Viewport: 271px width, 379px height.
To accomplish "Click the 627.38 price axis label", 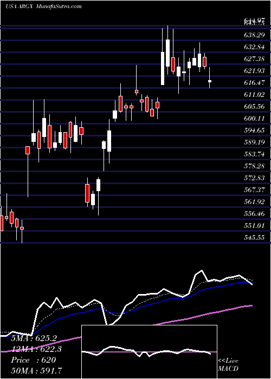I will click(x=254, y=59).
